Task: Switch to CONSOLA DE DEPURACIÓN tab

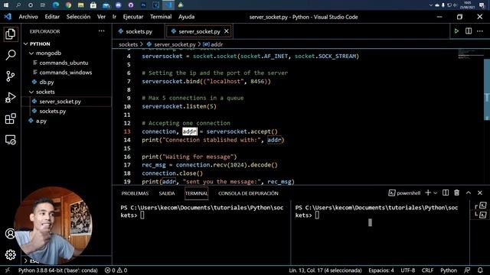Action: pyautogui.click(x=248, y=193)
